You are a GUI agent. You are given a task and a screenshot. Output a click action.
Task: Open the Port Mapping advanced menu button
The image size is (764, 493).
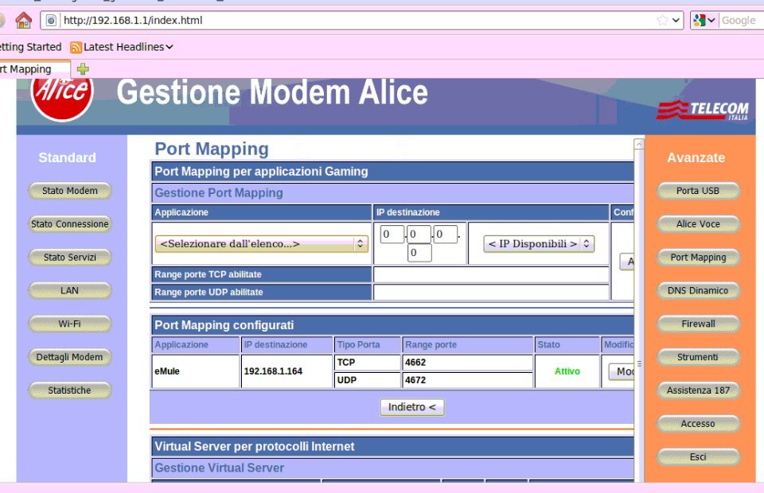point(698,257)
